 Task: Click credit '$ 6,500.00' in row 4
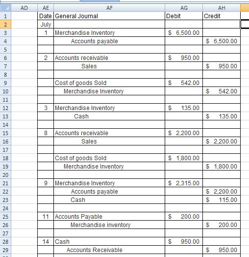pos(222,41)
